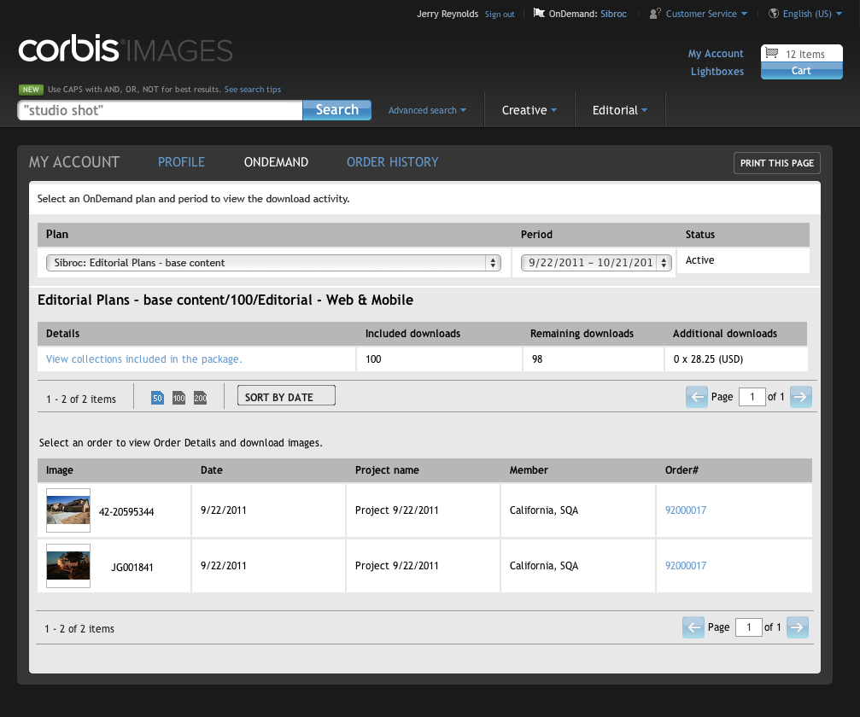Click Print This Page button

(x=776, y=163)
